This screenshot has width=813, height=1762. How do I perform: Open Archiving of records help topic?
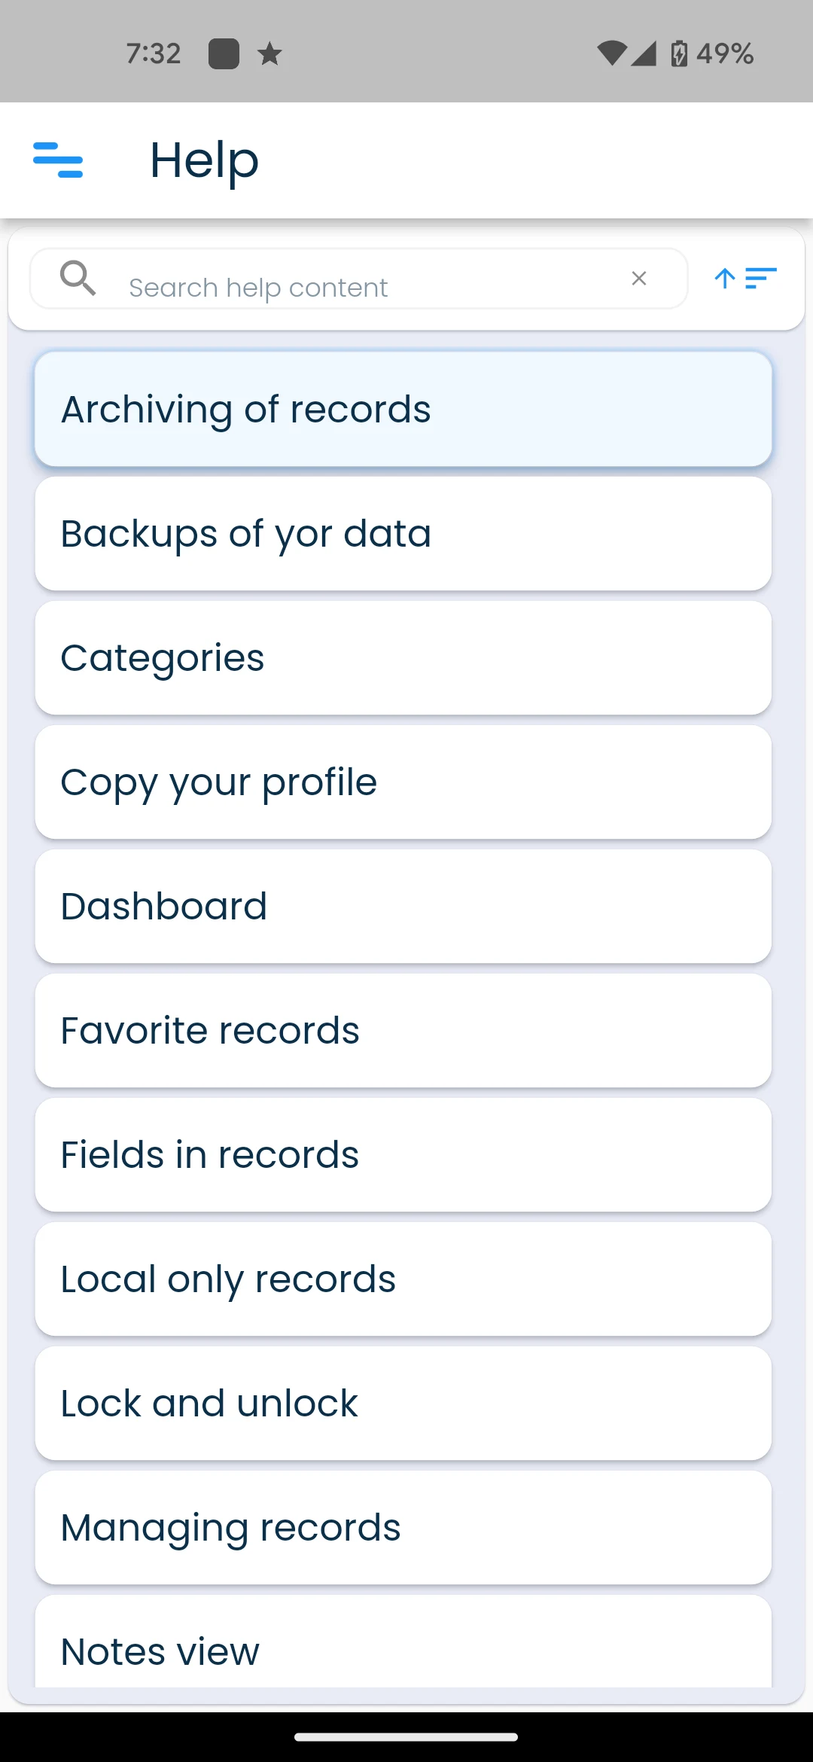403,409
